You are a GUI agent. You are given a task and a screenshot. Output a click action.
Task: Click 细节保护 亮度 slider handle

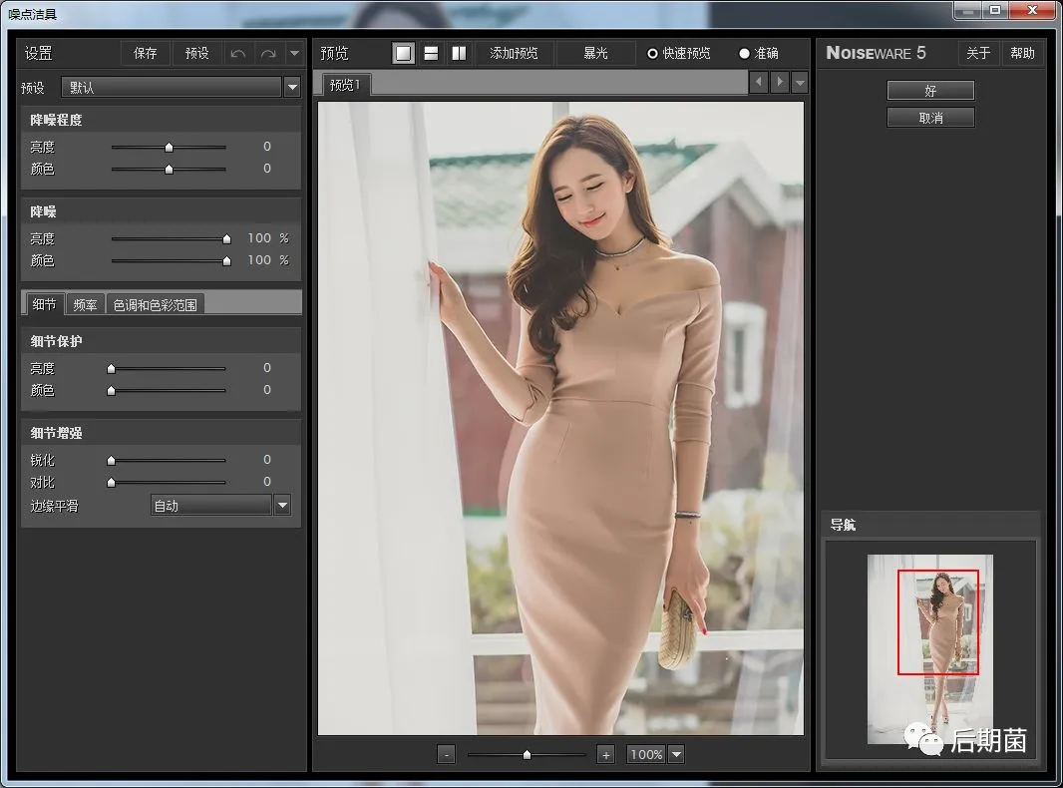[111, 369]
